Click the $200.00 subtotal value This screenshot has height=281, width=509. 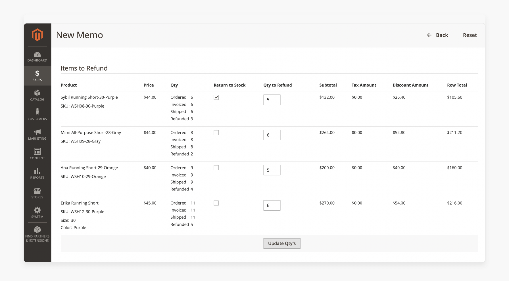[x=327, y=168]
